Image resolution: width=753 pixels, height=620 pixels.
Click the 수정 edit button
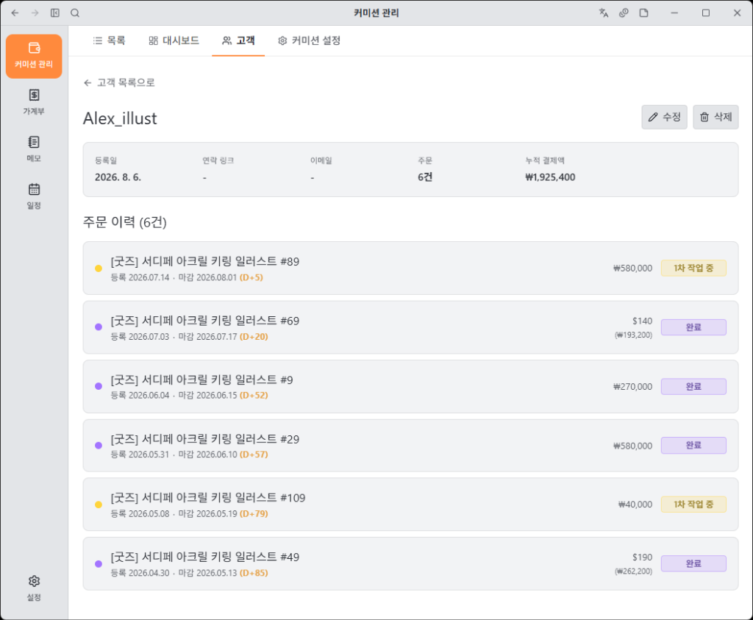coord(664,117)
